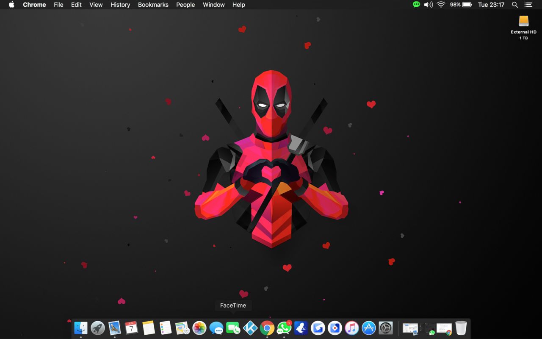Open the Preview app icon in dock
Viewport: 542px width, 339px height.
point(183,328)
